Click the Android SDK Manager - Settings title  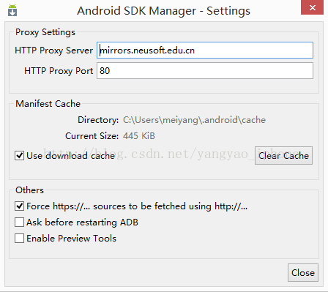point(164,11)
